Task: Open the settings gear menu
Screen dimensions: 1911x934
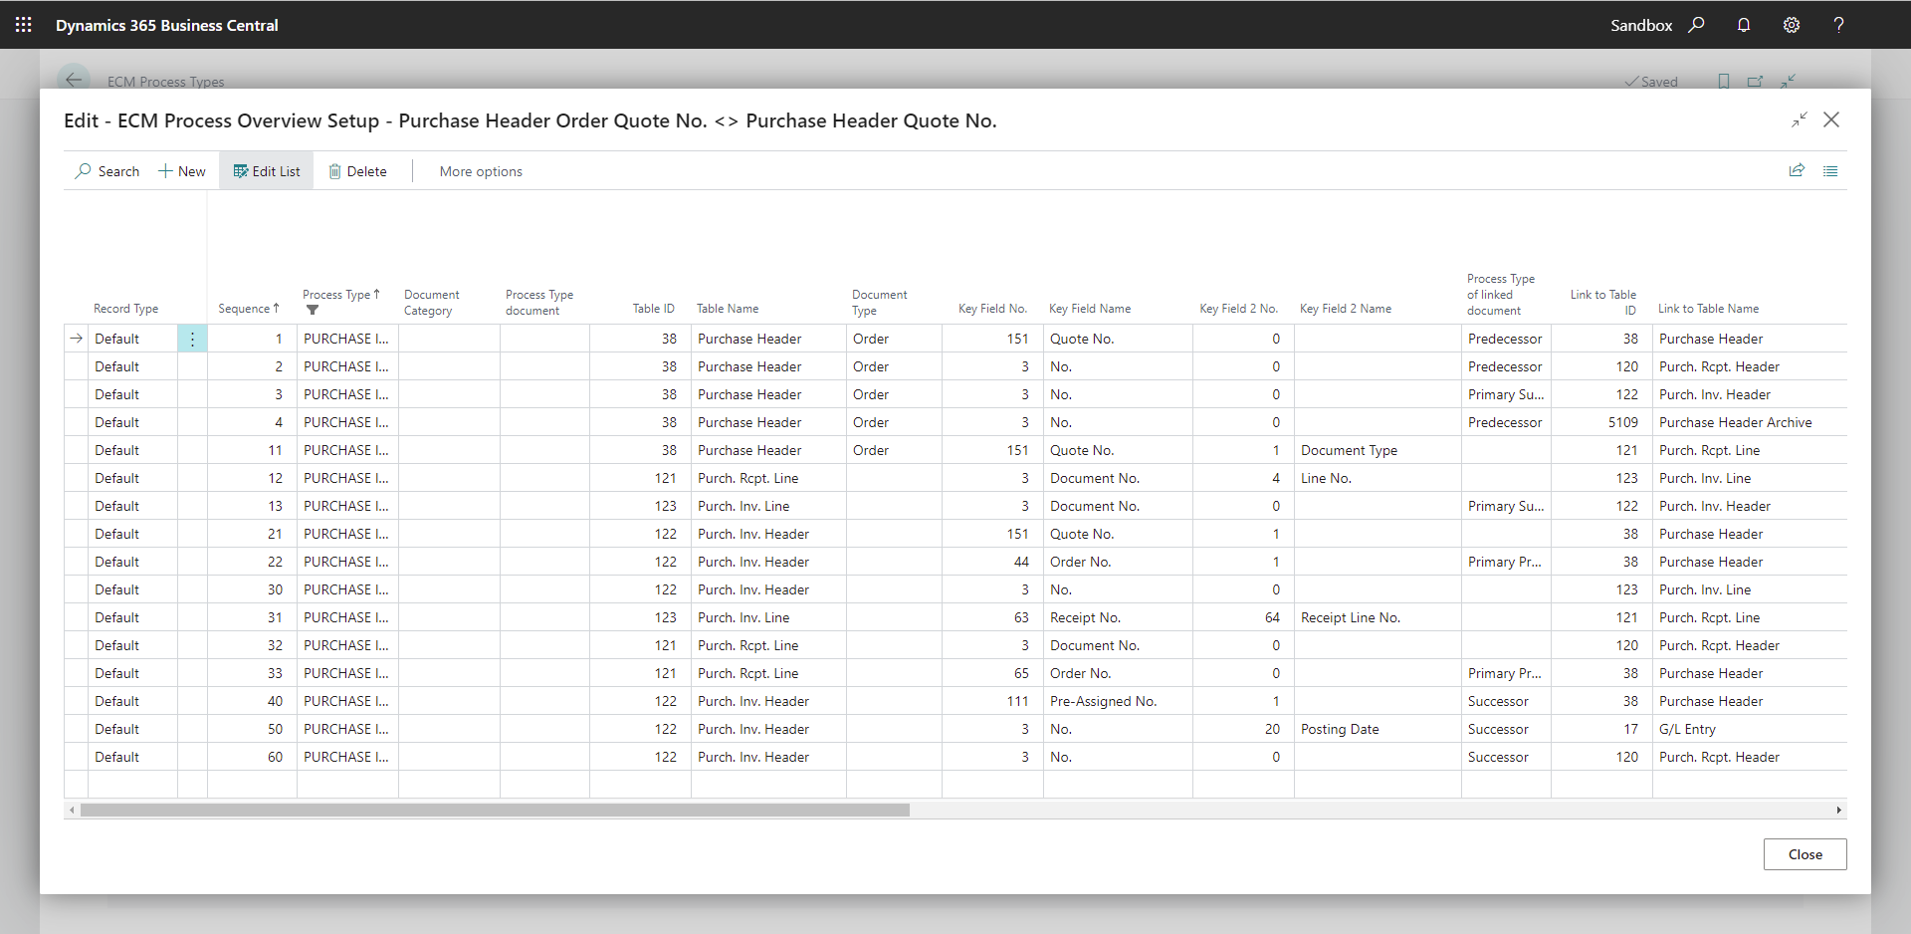Action: (1792, 25)
